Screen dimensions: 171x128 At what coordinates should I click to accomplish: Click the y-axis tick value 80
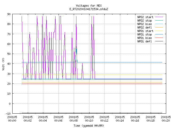(9, 24)
